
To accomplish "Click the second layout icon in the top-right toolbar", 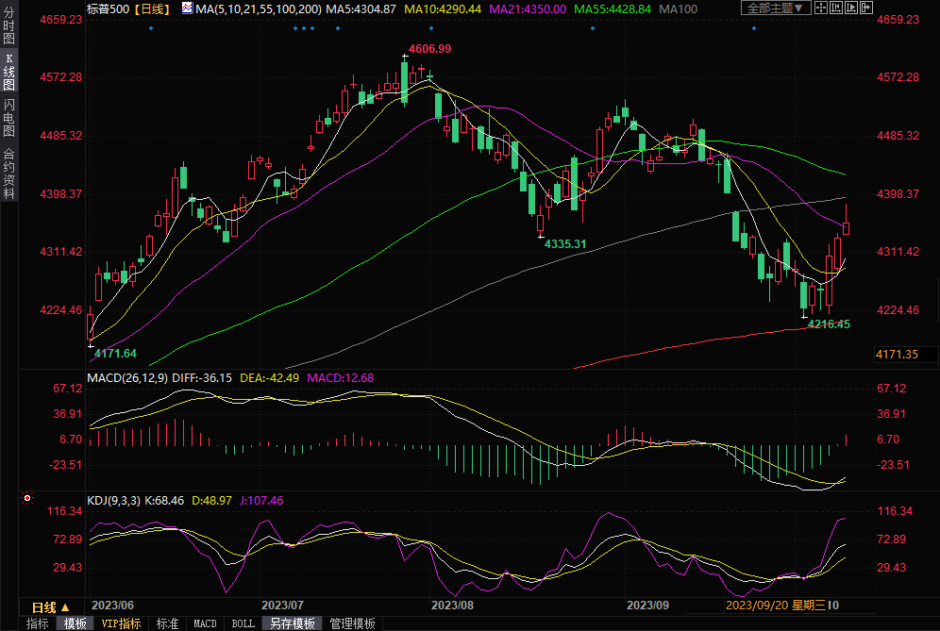I will tap(838, 8).
